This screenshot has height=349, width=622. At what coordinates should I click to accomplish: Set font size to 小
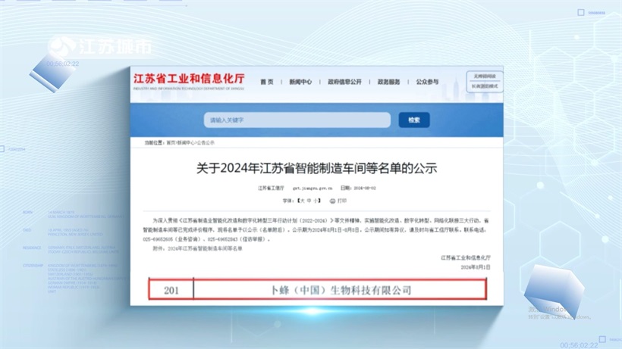point(316,201)
